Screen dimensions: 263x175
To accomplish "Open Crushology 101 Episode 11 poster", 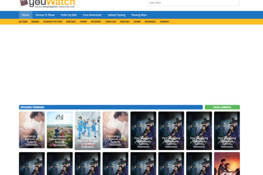I will point(115,130).
